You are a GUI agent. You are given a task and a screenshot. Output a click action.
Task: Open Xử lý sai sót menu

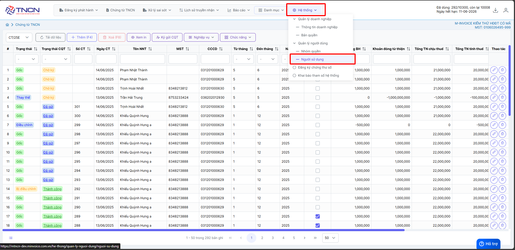[157, 10]
